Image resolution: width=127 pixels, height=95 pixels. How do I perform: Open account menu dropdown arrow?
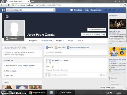(123, 10)
